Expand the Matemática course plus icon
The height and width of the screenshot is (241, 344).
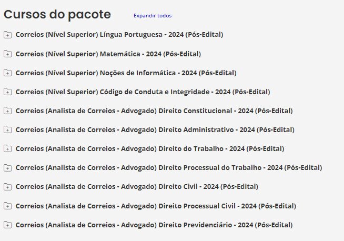7,54
